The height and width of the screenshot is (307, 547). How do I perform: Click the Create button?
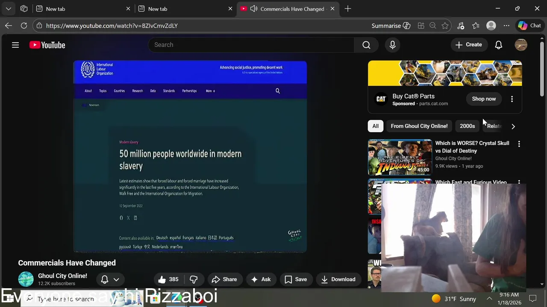tap(468, 45)
